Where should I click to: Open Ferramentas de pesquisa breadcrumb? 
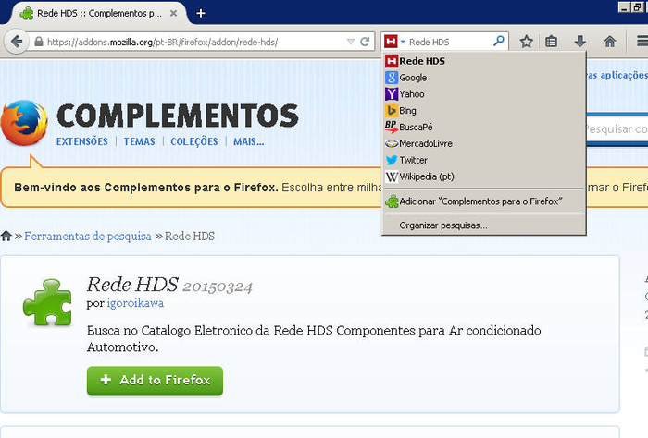[x=88, y=237]
